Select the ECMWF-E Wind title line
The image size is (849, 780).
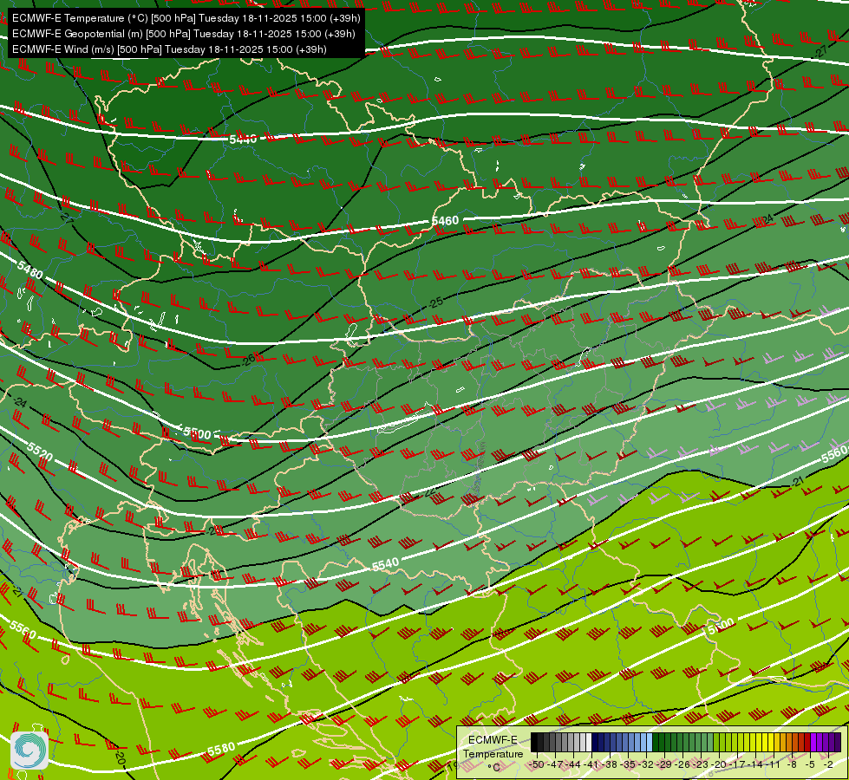169,49
